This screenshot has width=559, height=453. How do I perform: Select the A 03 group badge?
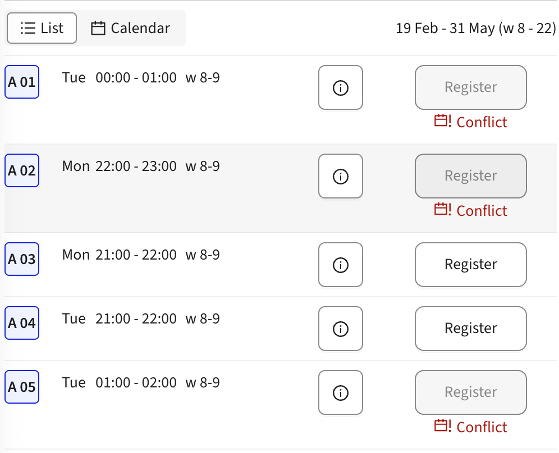click(22, 260)
